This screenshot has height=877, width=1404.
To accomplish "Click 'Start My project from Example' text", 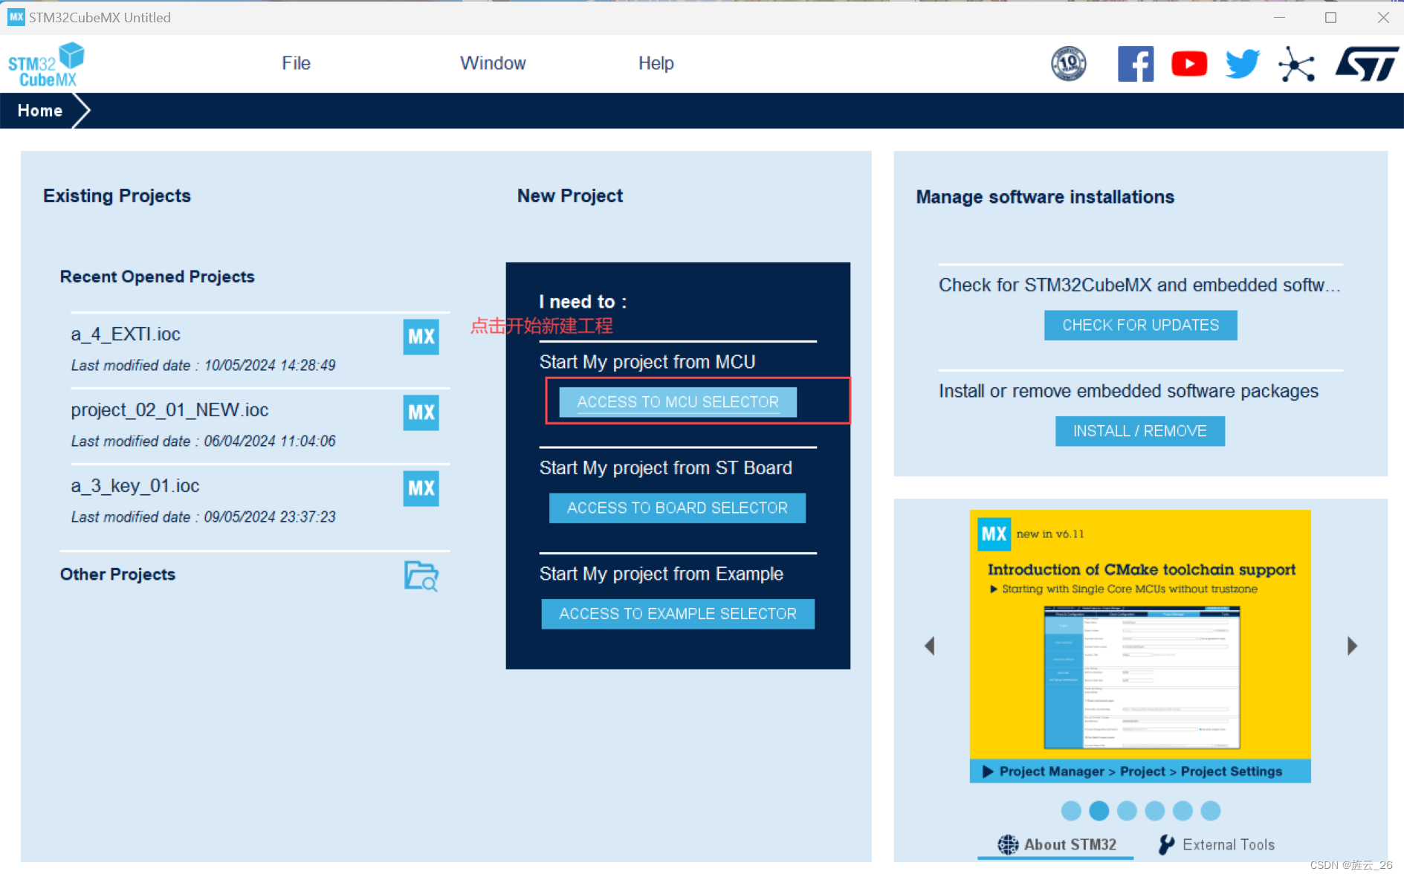I will [x=661, y=574].
